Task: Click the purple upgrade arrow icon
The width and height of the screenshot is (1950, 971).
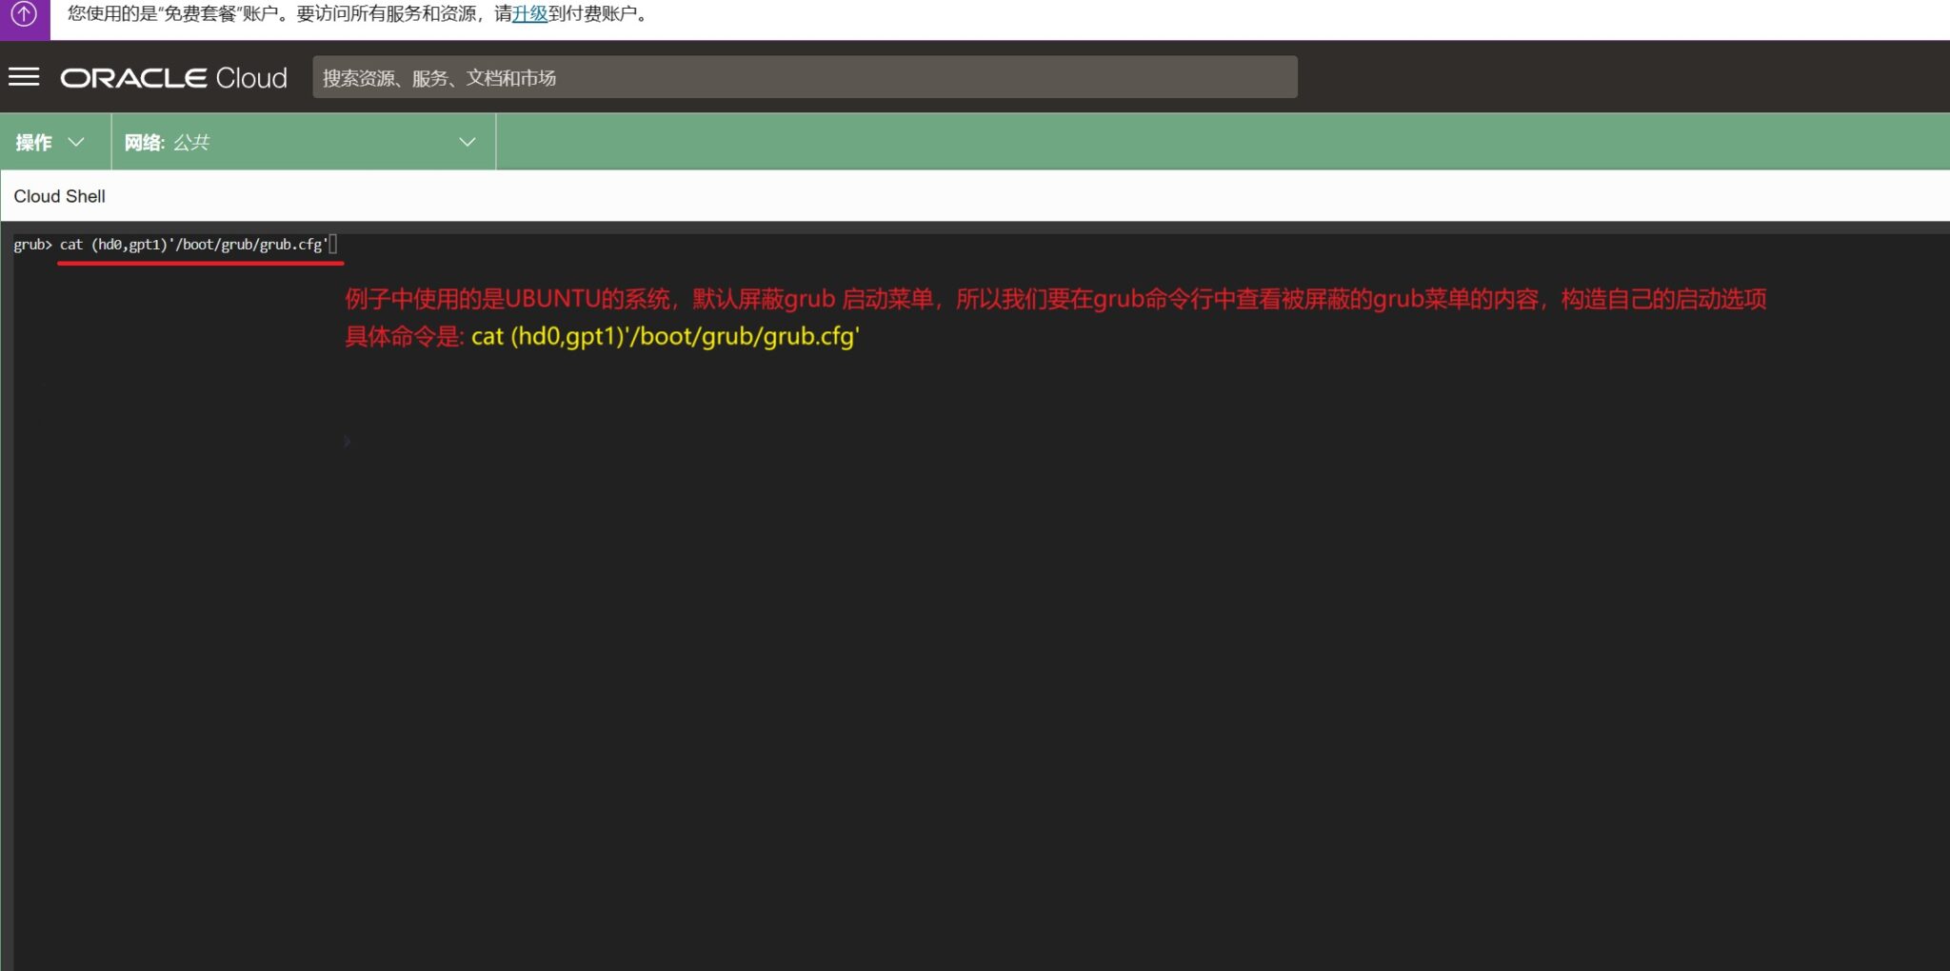Action: (24, 15)
